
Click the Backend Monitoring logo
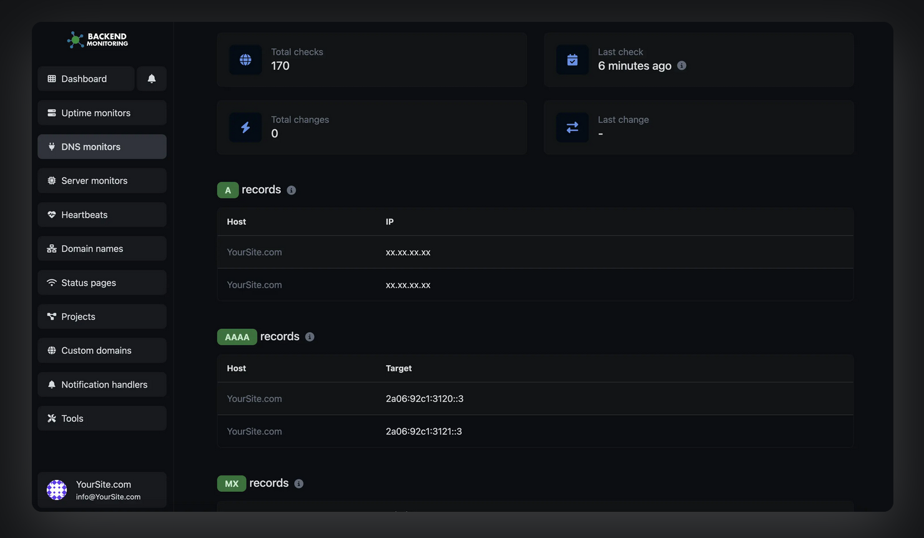97,40
